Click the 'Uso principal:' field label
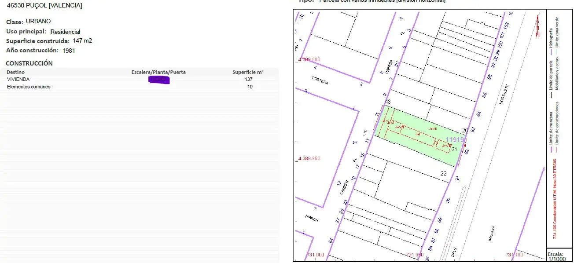Image resolution: width=574 pixels, height=263 pixels. 26,32
